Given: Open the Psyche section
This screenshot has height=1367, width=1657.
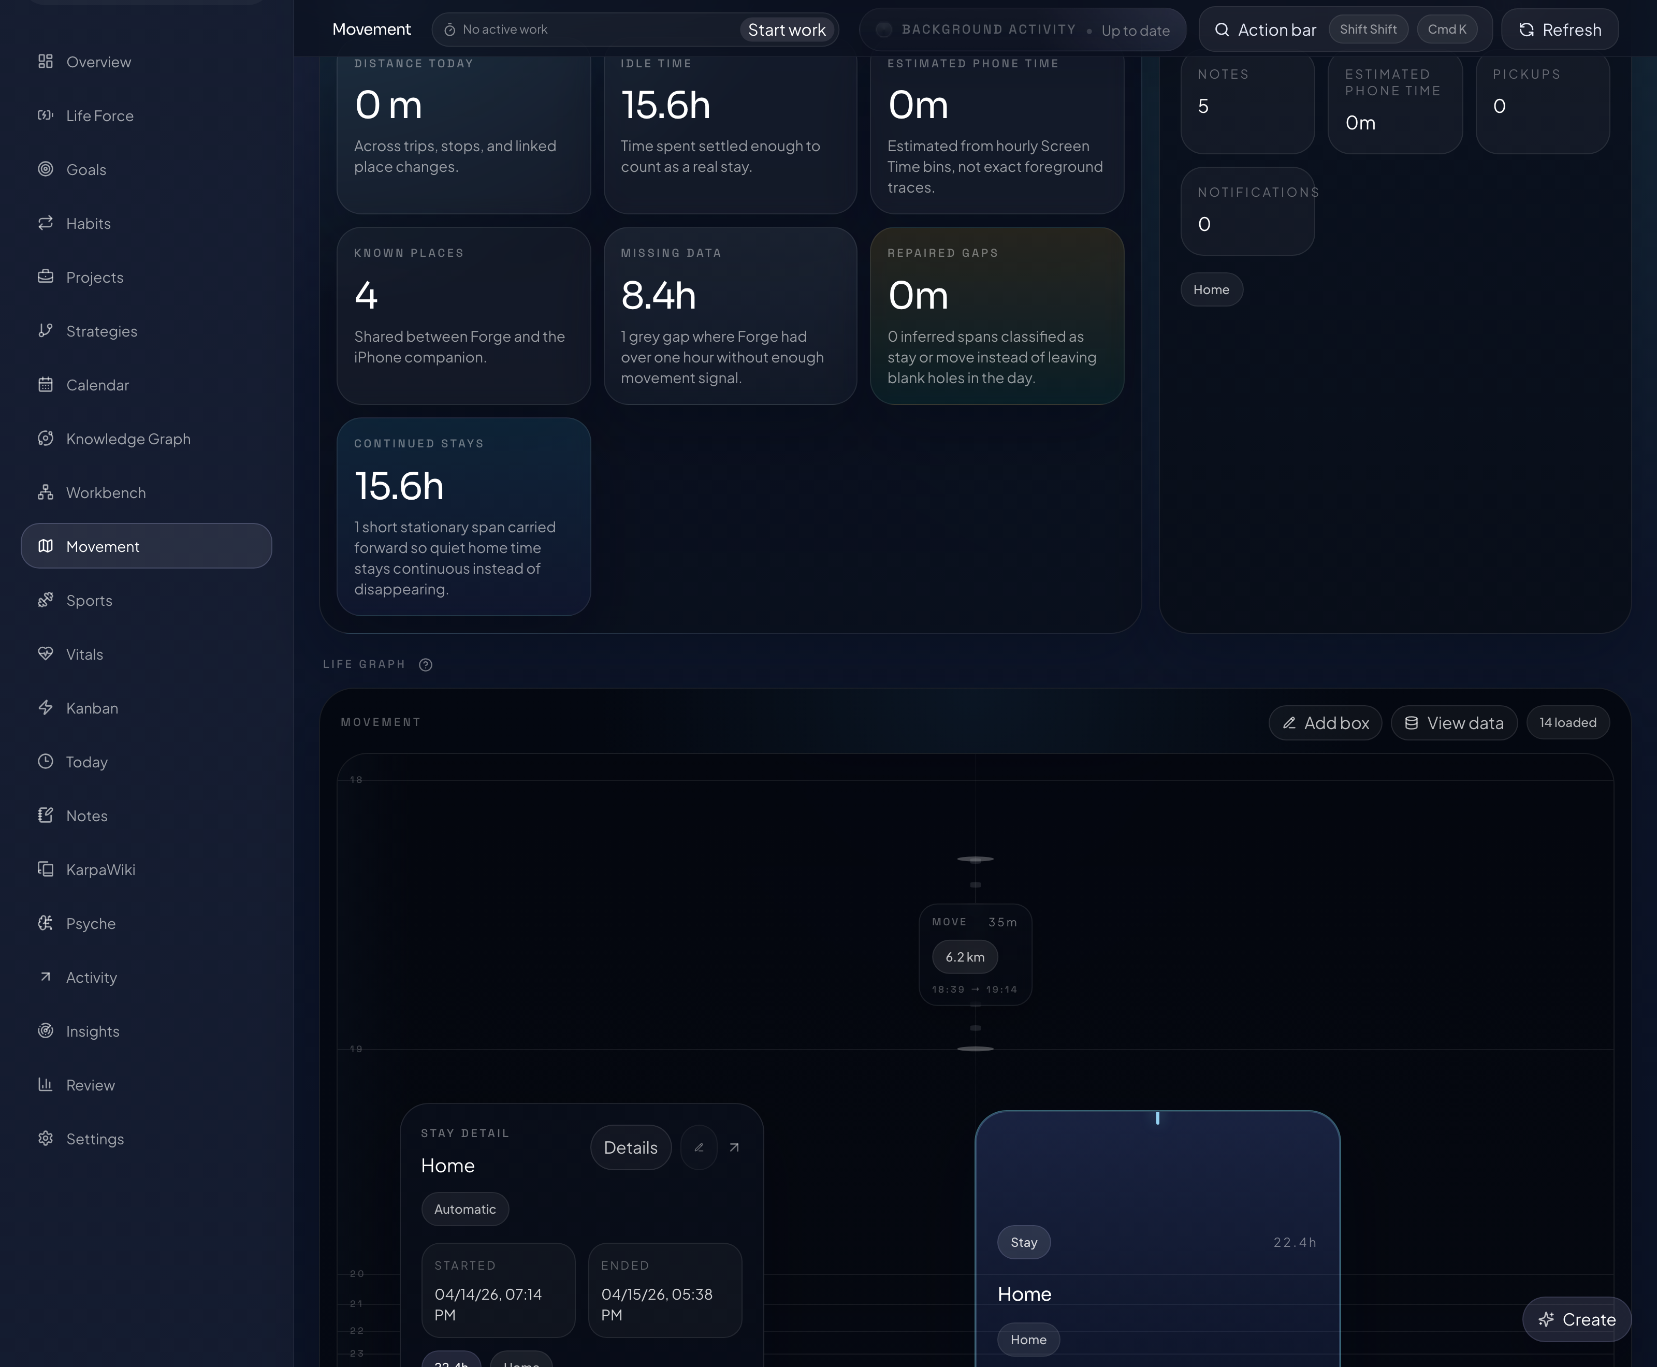Looking at the screenshot, I should (91, 923).
